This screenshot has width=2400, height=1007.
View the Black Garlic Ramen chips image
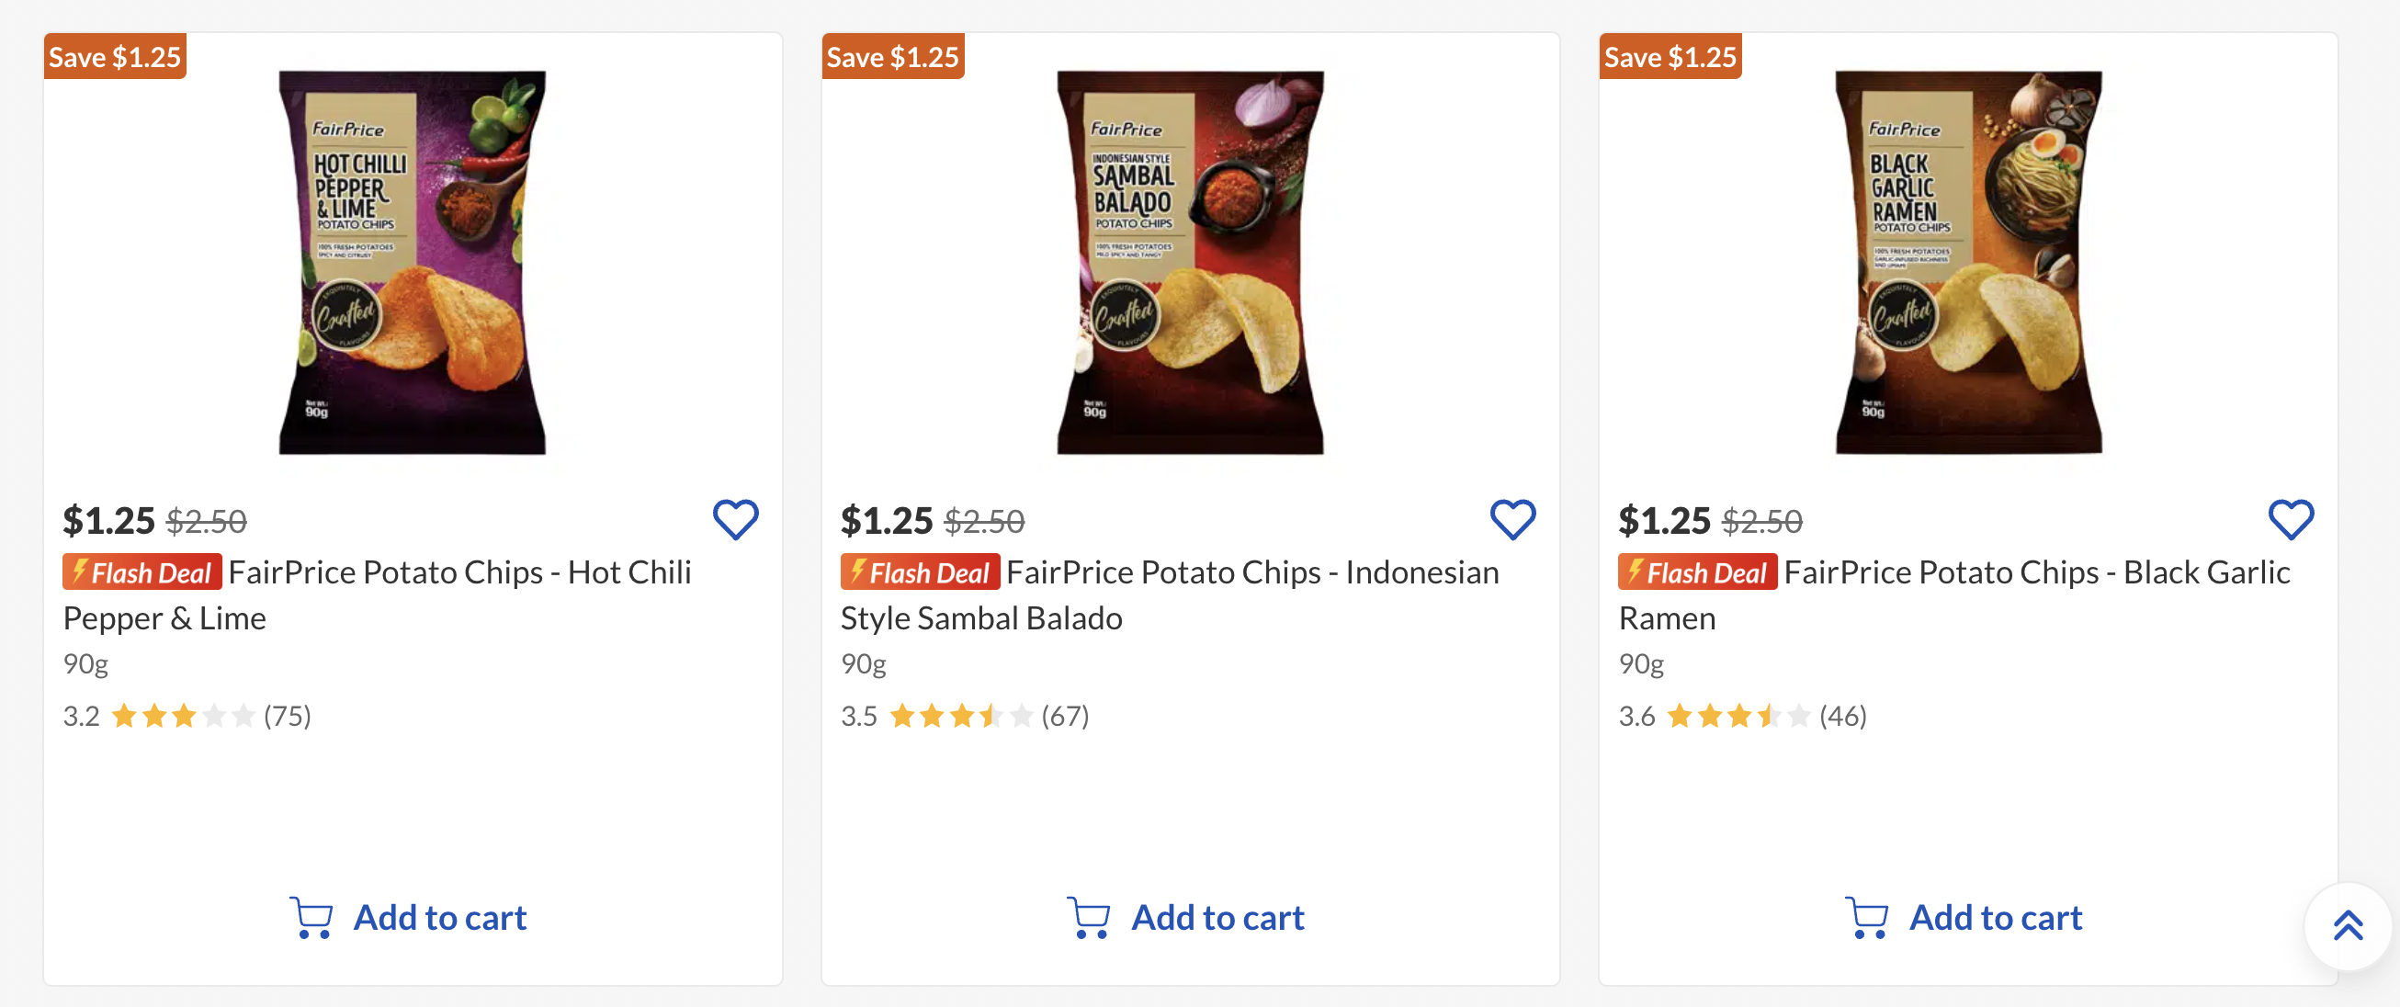tap(1968, 263)
